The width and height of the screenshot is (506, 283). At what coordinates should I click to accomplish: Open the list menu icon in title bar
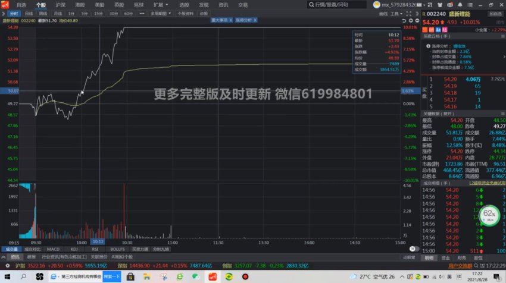coord(470,5)
